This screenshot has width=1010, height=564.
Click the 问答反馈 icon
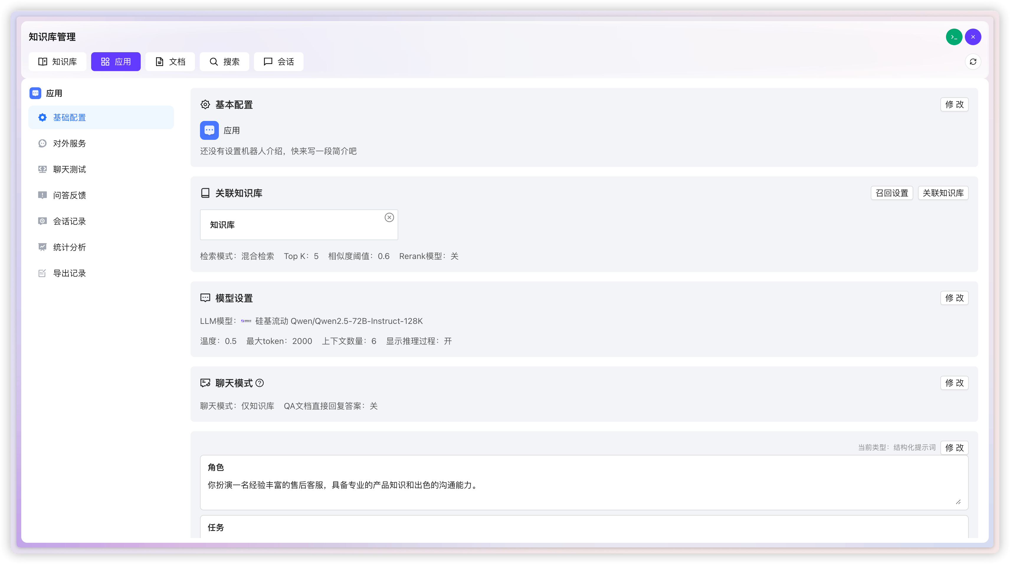[42, 195]
